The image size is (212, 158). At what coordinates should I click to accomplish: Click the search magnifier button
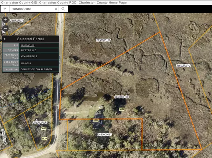pos(63,8)
